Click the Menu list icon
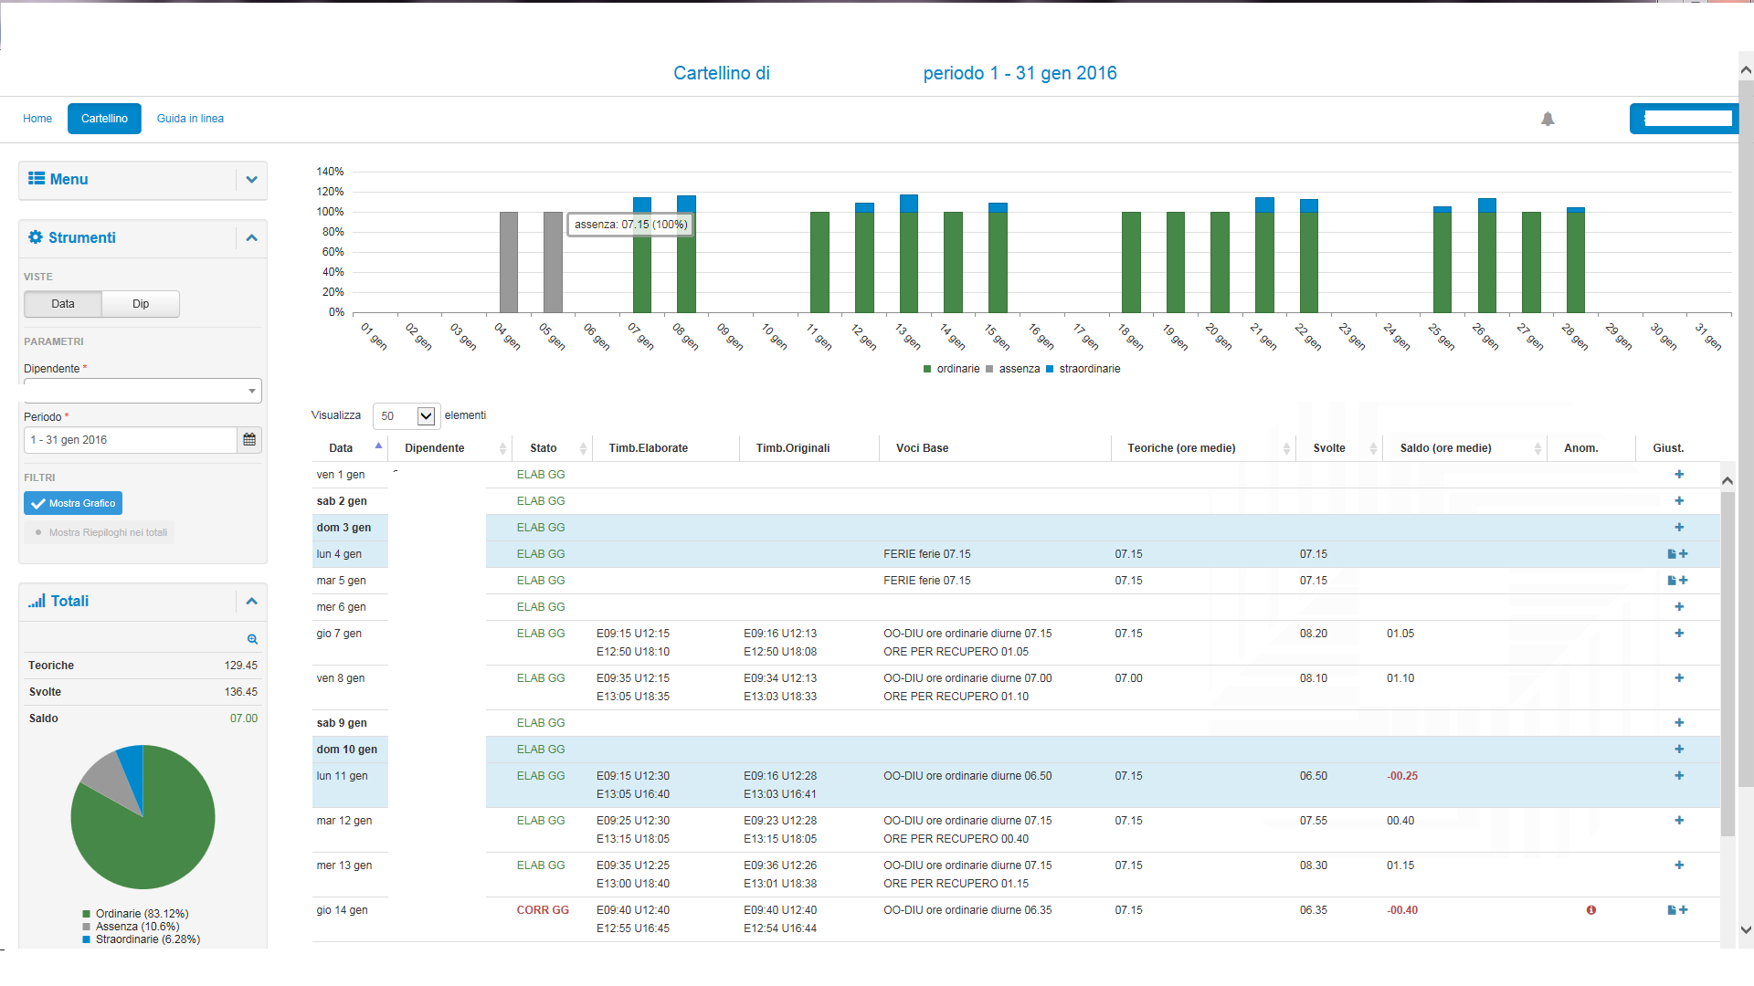Image resolution: width=1754 pixels, height=986 pixels. pyautogui.click(x=37, y=179)
